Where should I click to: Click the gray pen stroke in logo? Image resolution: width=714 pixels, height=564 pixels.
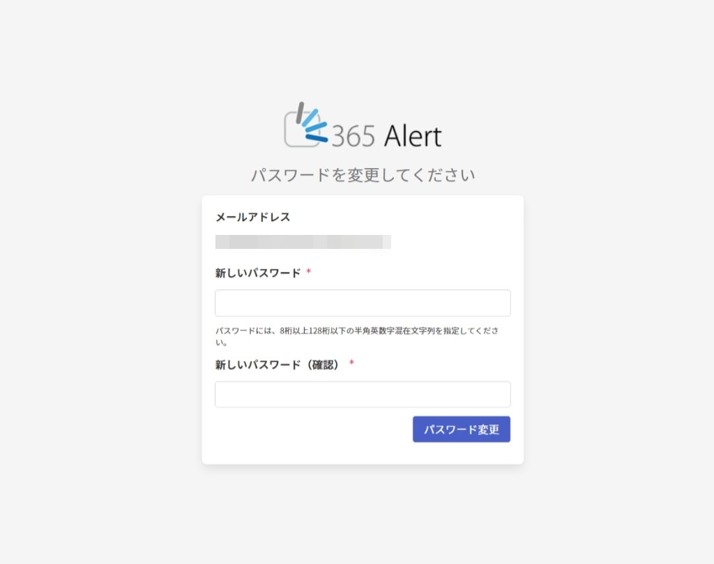[x=300, y=112]
